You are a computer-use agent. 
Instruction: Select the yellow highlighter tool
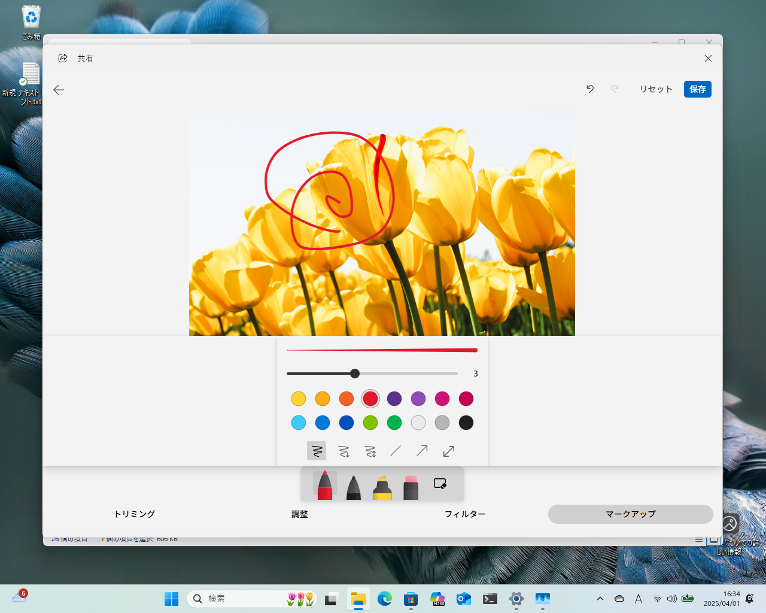pyautogui.click(x=382, y=487)
